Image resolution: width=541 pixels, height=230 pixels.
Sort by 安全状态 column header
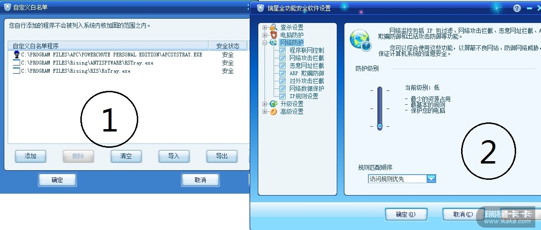click(x=228, y=46)
